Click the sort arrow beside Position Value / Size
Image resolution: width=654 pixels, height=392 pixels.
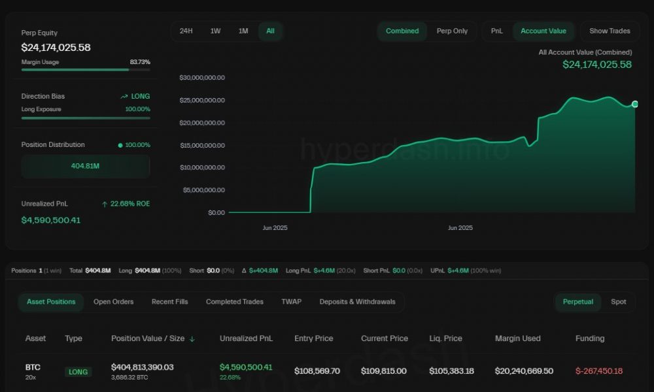(x=192, y=339)
